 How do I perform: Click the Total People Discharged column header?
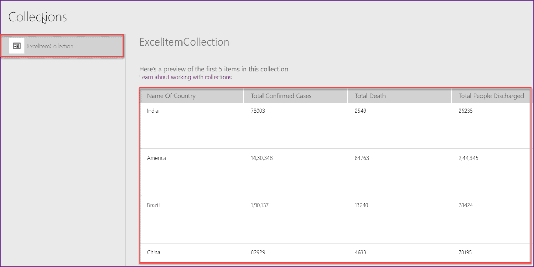pos(491,96)
